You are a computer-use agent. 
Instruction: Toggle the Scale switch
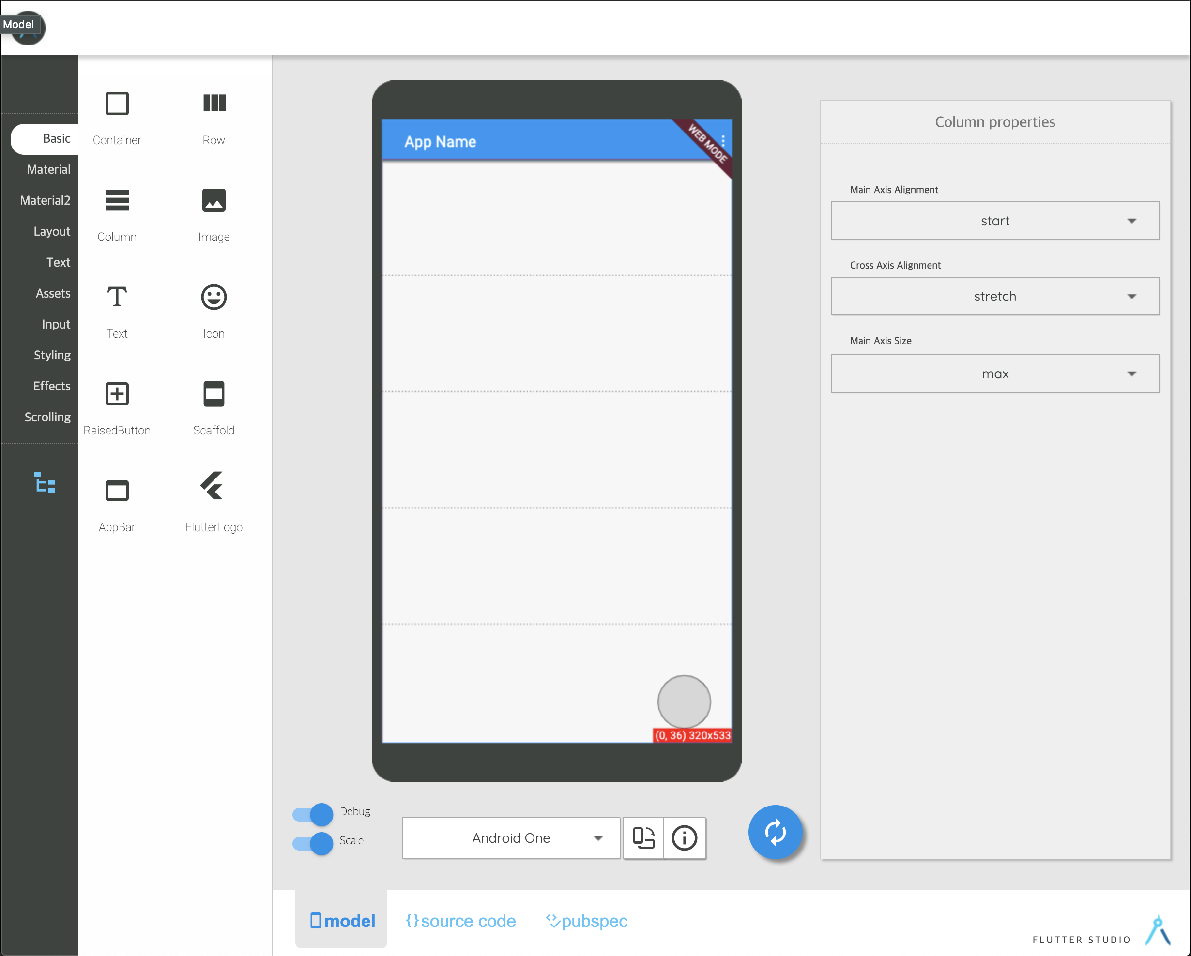click(x=313, y=843)
